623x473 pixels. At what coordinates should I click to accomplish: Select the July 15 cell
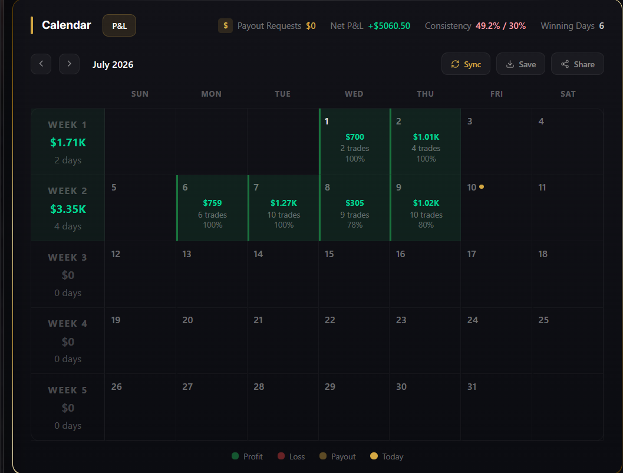point(354,274)
